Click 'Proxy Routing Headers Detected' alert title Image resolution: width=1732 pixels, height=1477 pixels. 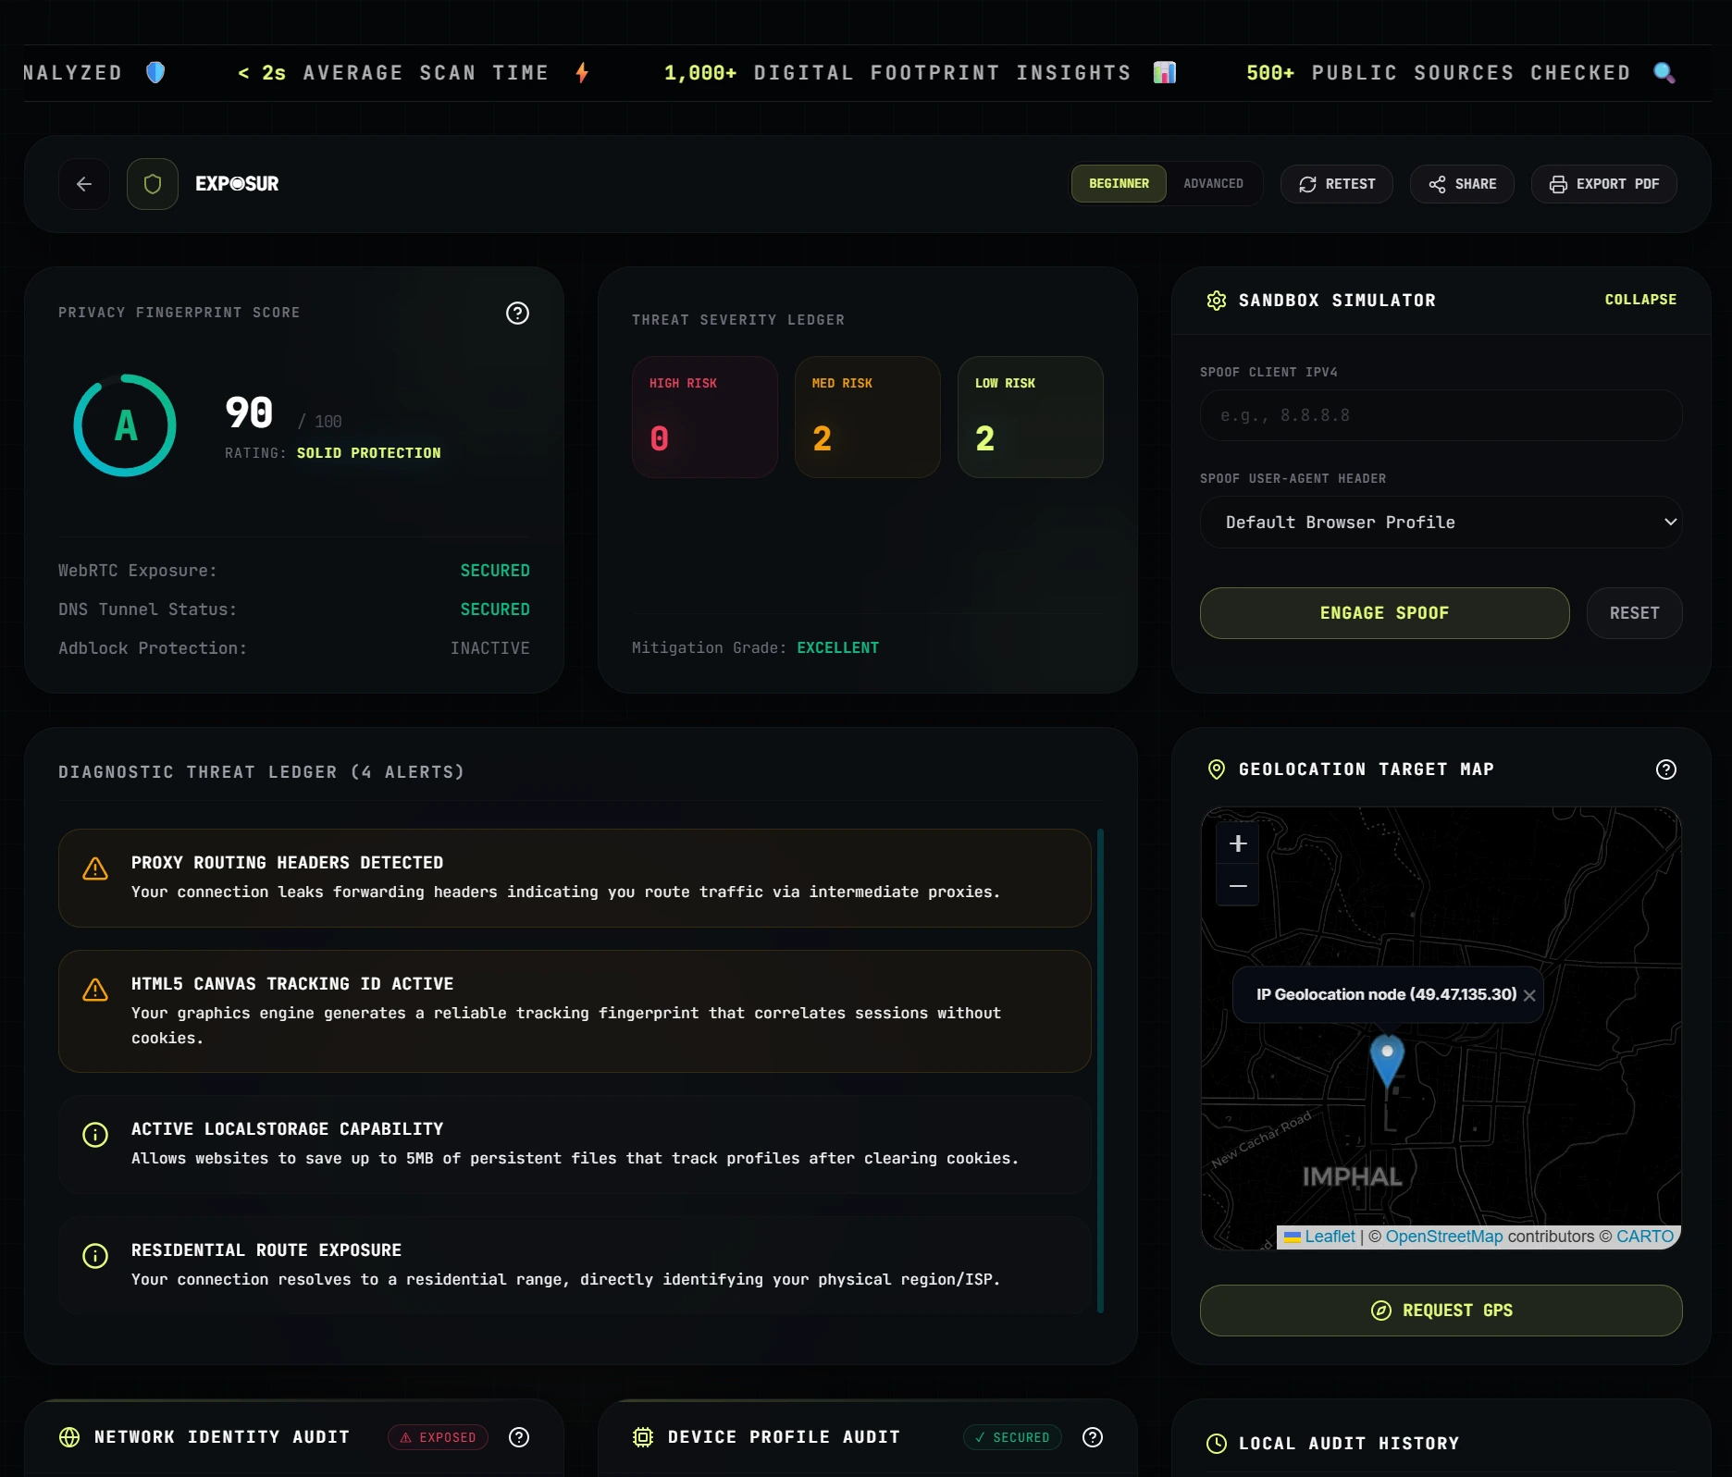point(287,863)
